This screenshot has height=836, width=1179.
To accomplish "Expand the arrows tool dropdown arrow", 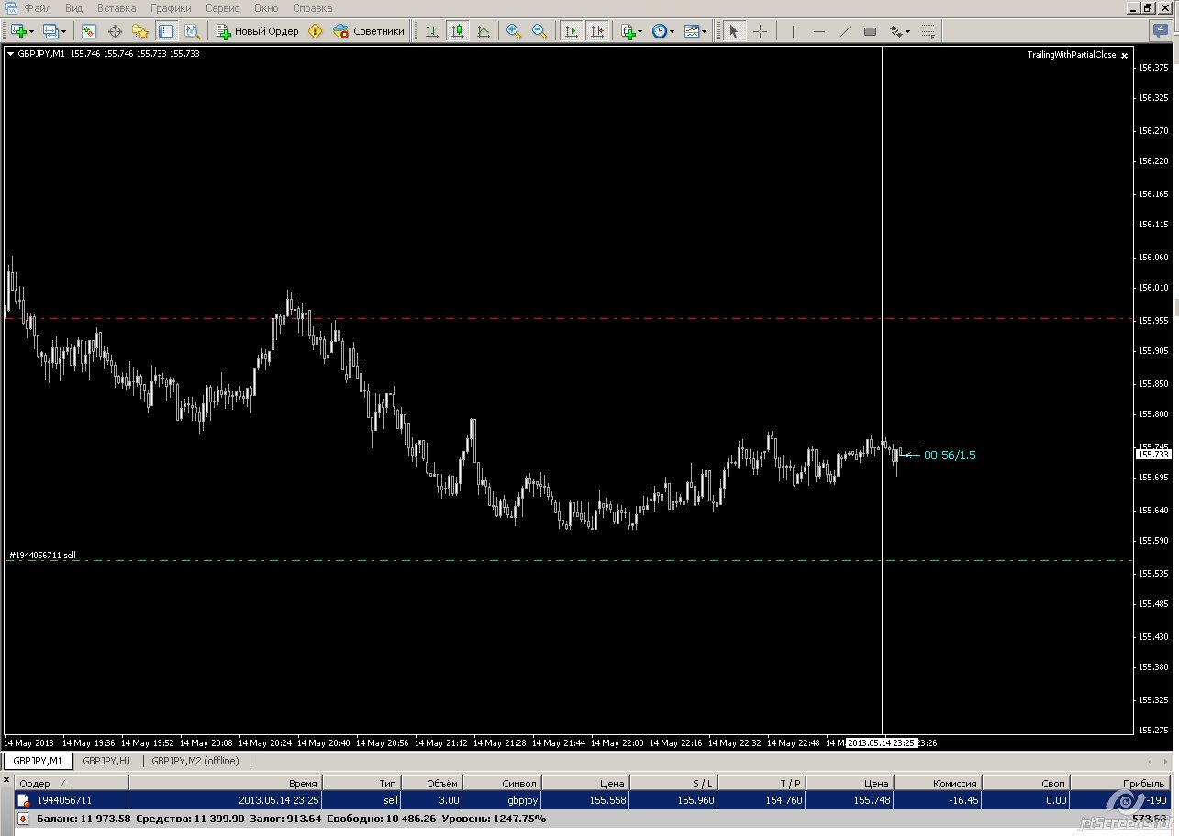I will coord(908,31).
